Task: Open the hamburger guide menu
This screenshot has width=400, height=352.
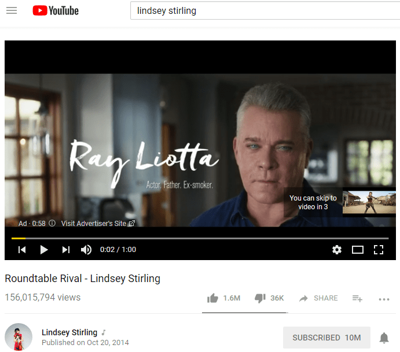Action: click(x=12, y=10)
